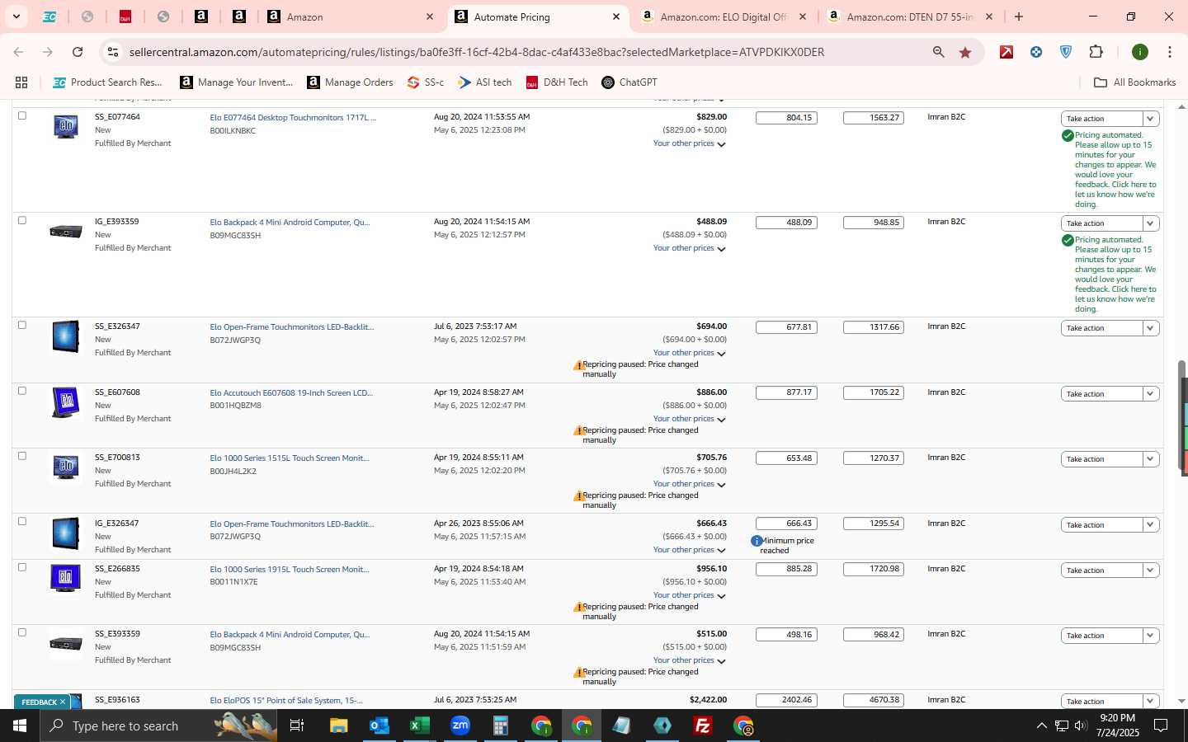Open Calculator from the taskbar

[x=501, y=726]
